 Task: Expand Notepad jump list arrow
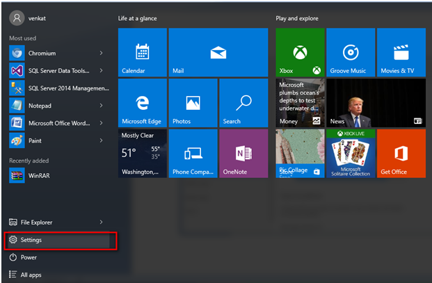coord(101,106)
